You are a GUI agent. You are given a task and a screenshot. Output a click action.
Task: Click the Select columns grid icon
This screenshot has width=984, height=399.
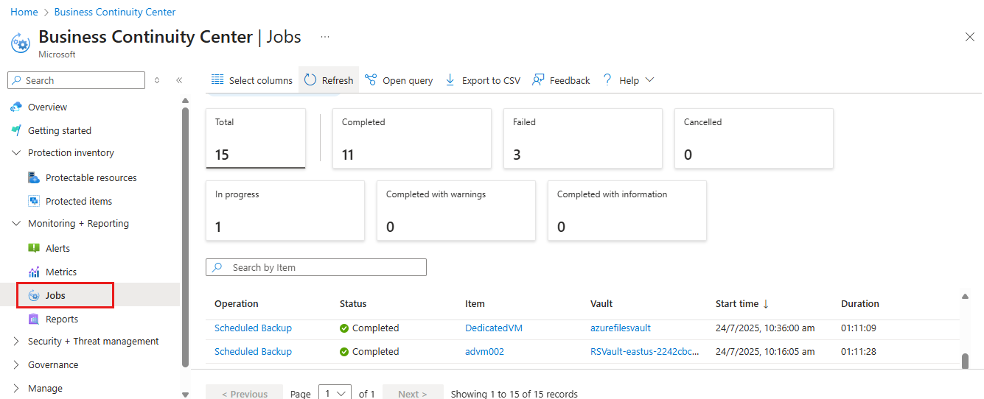coord(217,80)
